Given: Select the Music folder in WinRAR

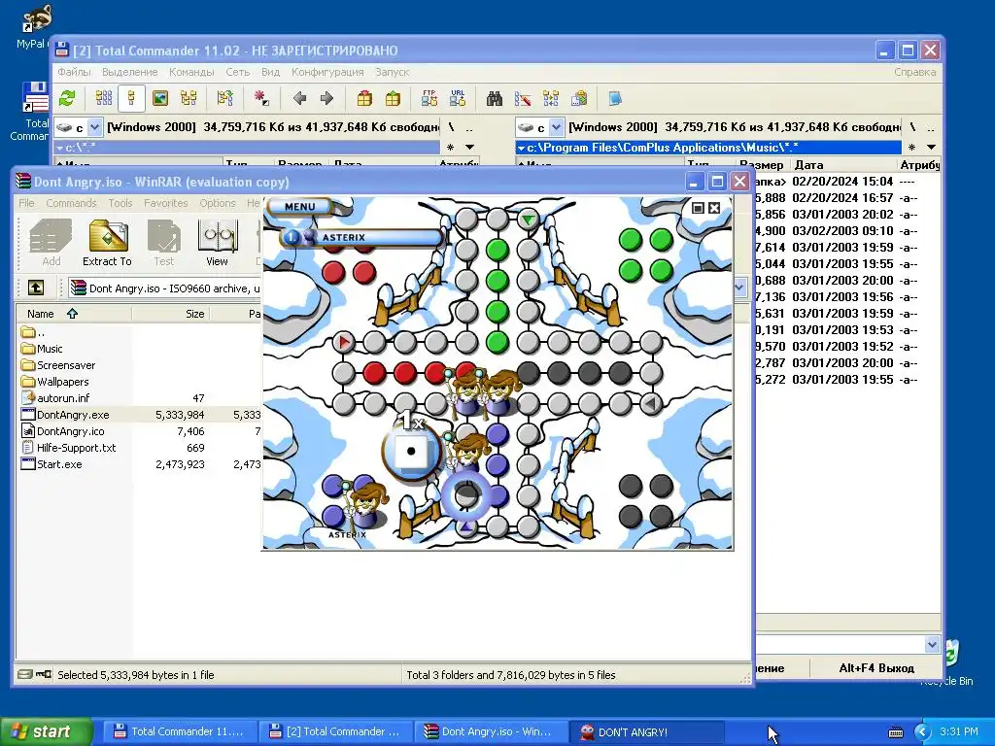Looking at the screenshot, I should coord(50,349).
